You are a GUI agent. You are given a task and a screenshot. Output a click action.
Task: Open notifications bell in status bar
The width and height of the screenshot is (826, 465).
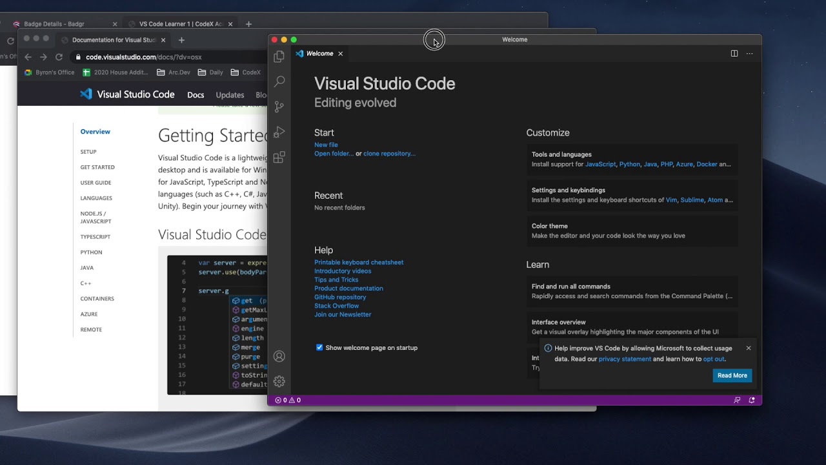point(752,400)
